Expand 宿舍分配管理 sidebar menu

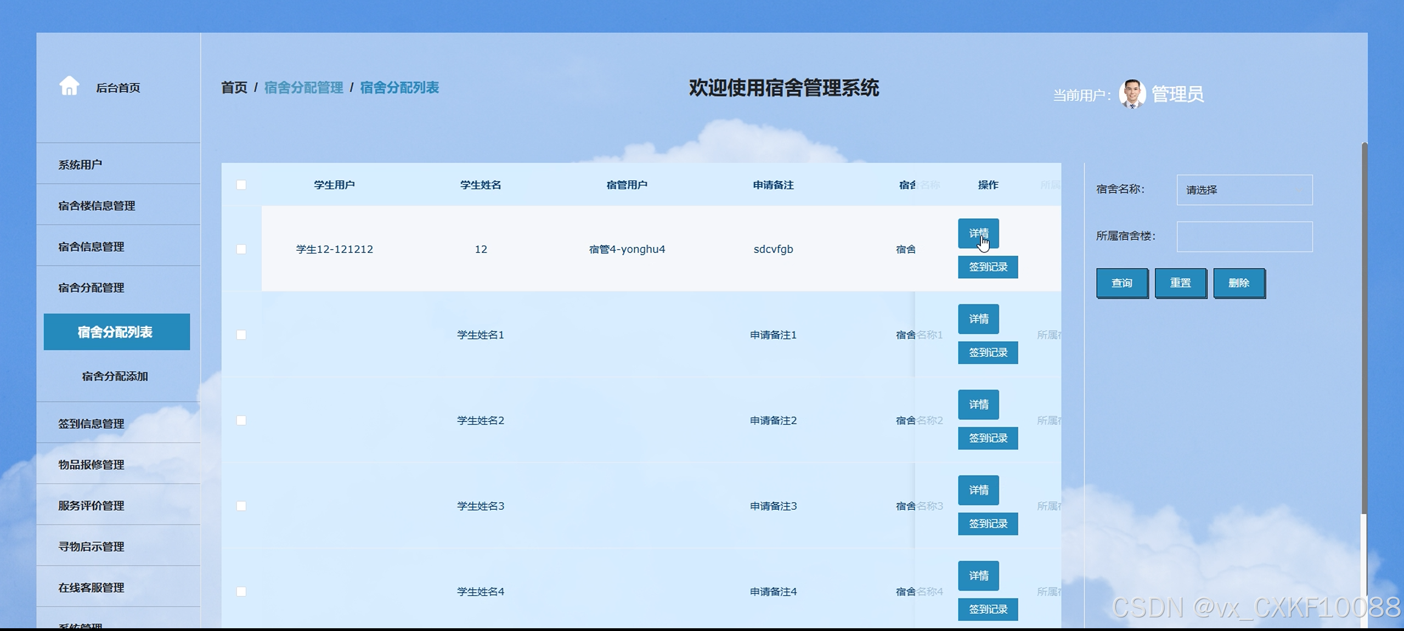coord(91,288)
